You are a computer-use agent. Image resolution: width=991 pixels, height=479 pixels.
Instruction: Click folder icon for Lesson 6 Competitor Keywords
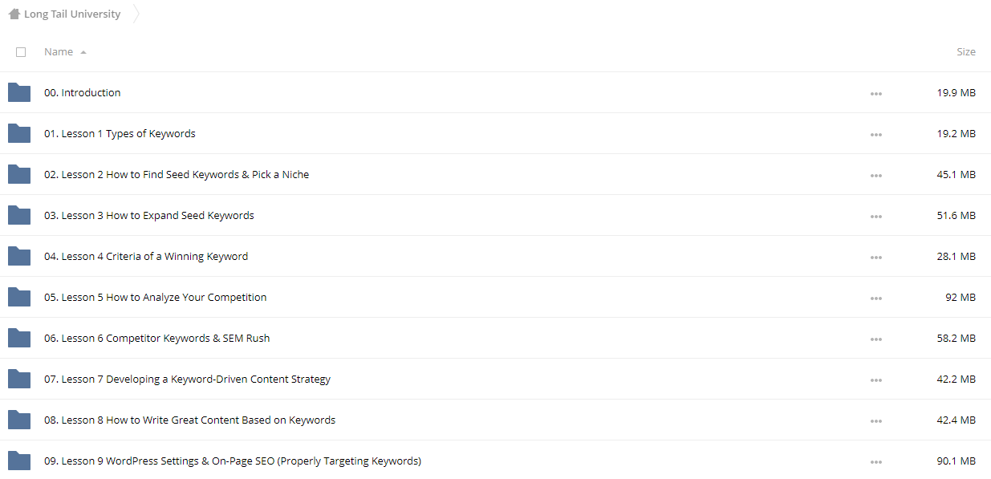19,338
